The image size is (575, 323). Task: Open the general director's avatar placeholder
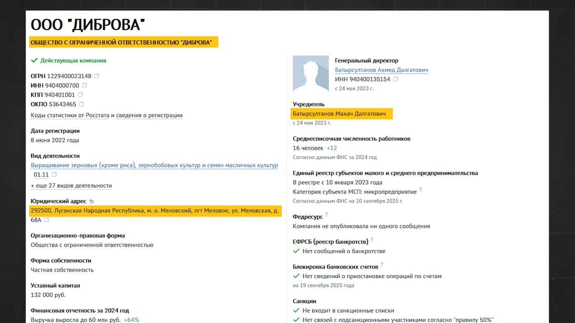pyautogui.click(x=311, y=74)
